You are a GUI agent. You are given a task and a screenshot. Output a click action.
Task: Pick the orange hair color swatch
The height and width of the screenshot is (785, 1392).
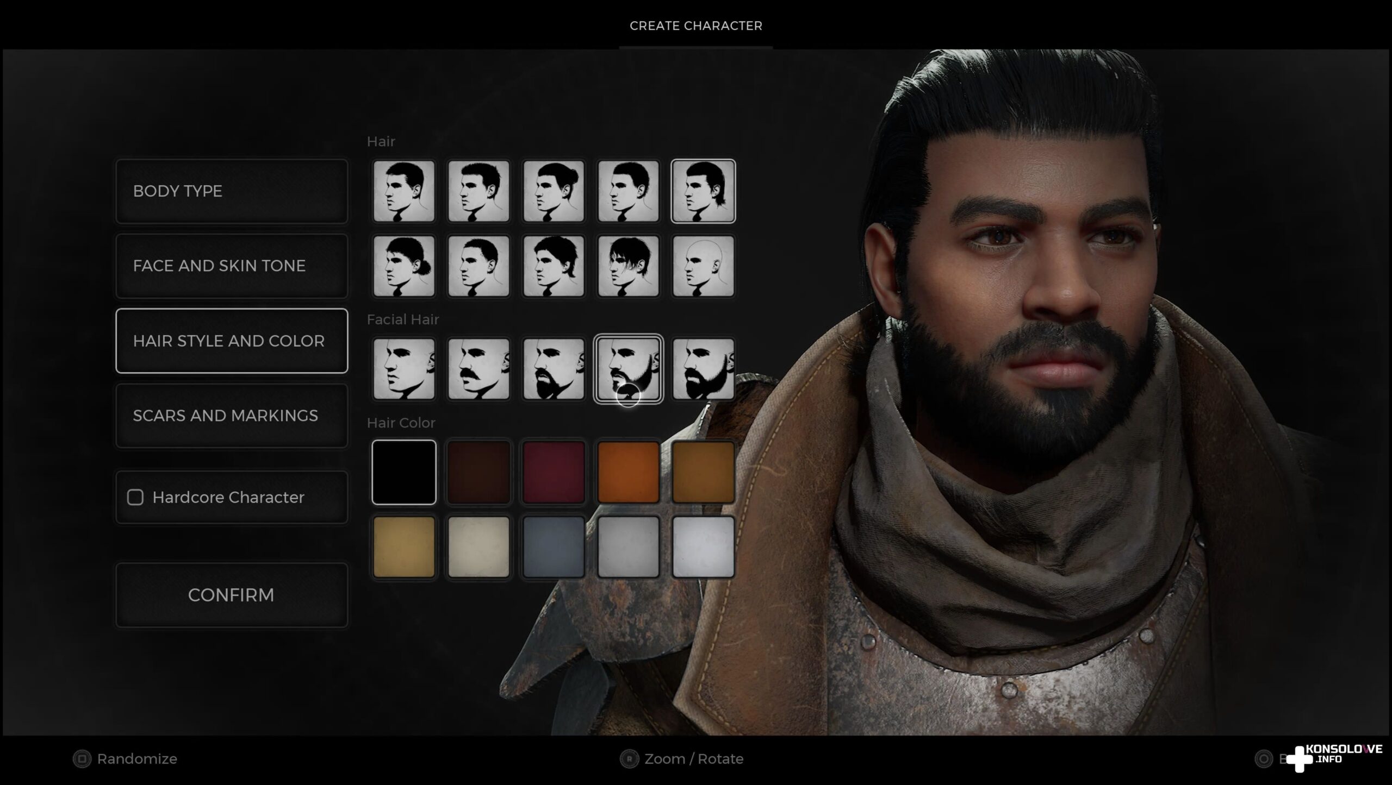tap(628, 472)
